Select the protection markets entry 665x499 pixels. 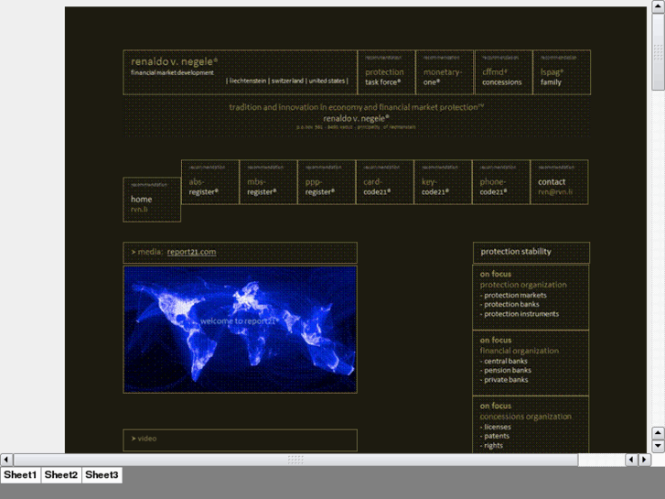(515, 295)
